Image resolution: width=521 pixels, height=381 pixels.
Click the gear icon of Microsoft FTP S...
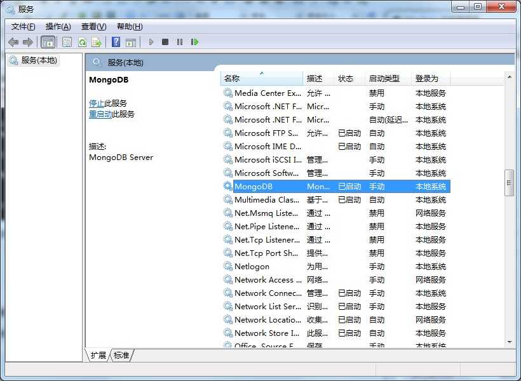pos(228,133)
